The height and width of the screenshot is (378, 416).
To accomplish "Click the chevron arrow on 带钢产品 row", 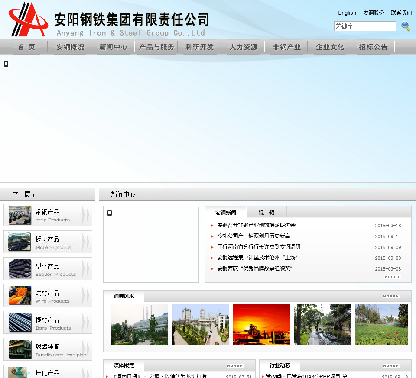I will (x=85, y=215).
